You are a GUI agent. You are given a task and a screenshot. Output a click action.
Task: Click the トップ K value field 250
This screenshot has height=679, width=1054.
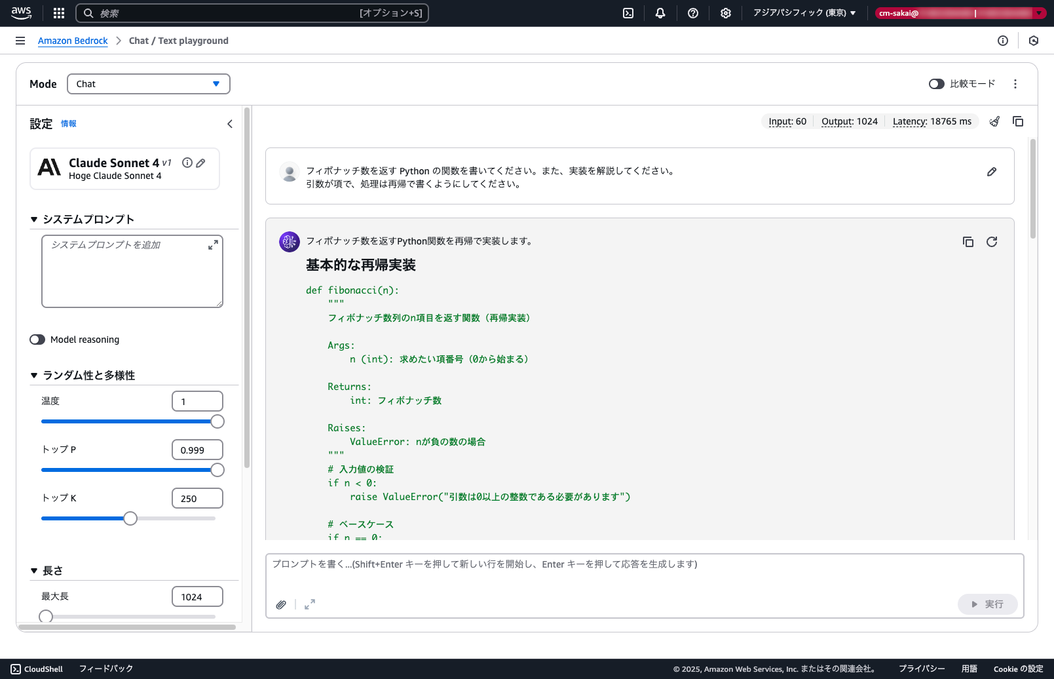point(197,498)
